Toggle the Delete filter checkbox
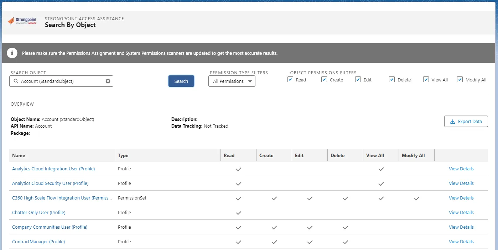 (392, 80)
